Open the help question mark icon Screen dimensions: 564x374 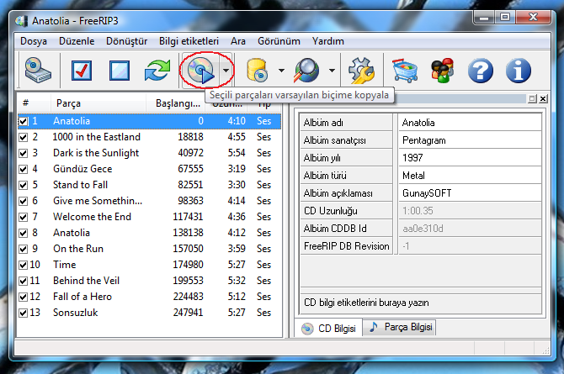click(480, 71)
